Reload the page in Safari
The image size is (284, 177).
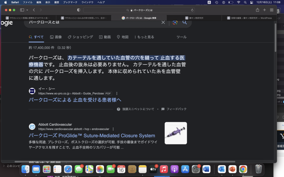click(x=192, y=10)
